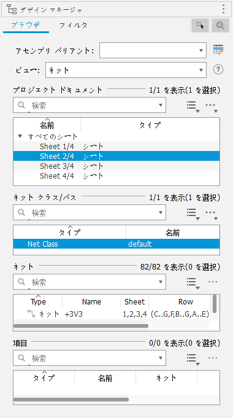Open Design Manager panel options kebab menu
Image resolution: width=233 pixels, height=418 pixels.
223,9
